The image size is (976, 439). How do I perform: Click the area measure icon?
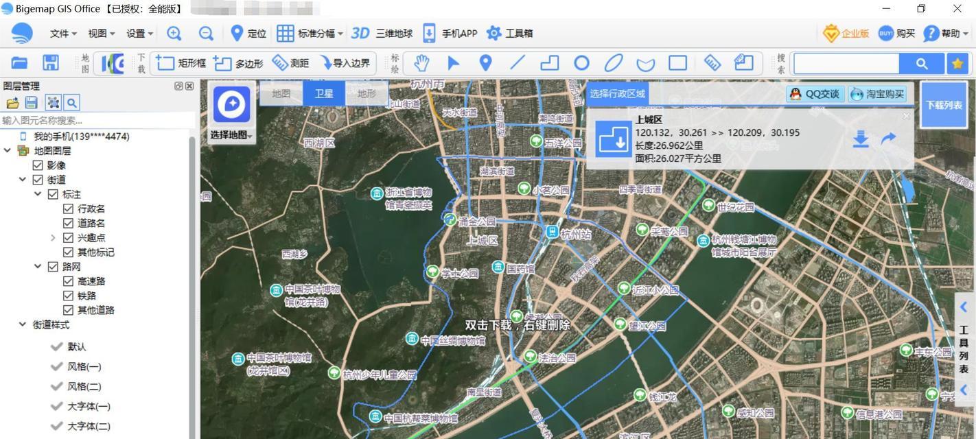pos(744,63)
